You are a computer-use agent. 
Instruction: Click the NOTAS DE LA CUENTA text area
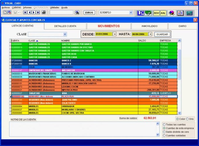(x=83, y=129)
